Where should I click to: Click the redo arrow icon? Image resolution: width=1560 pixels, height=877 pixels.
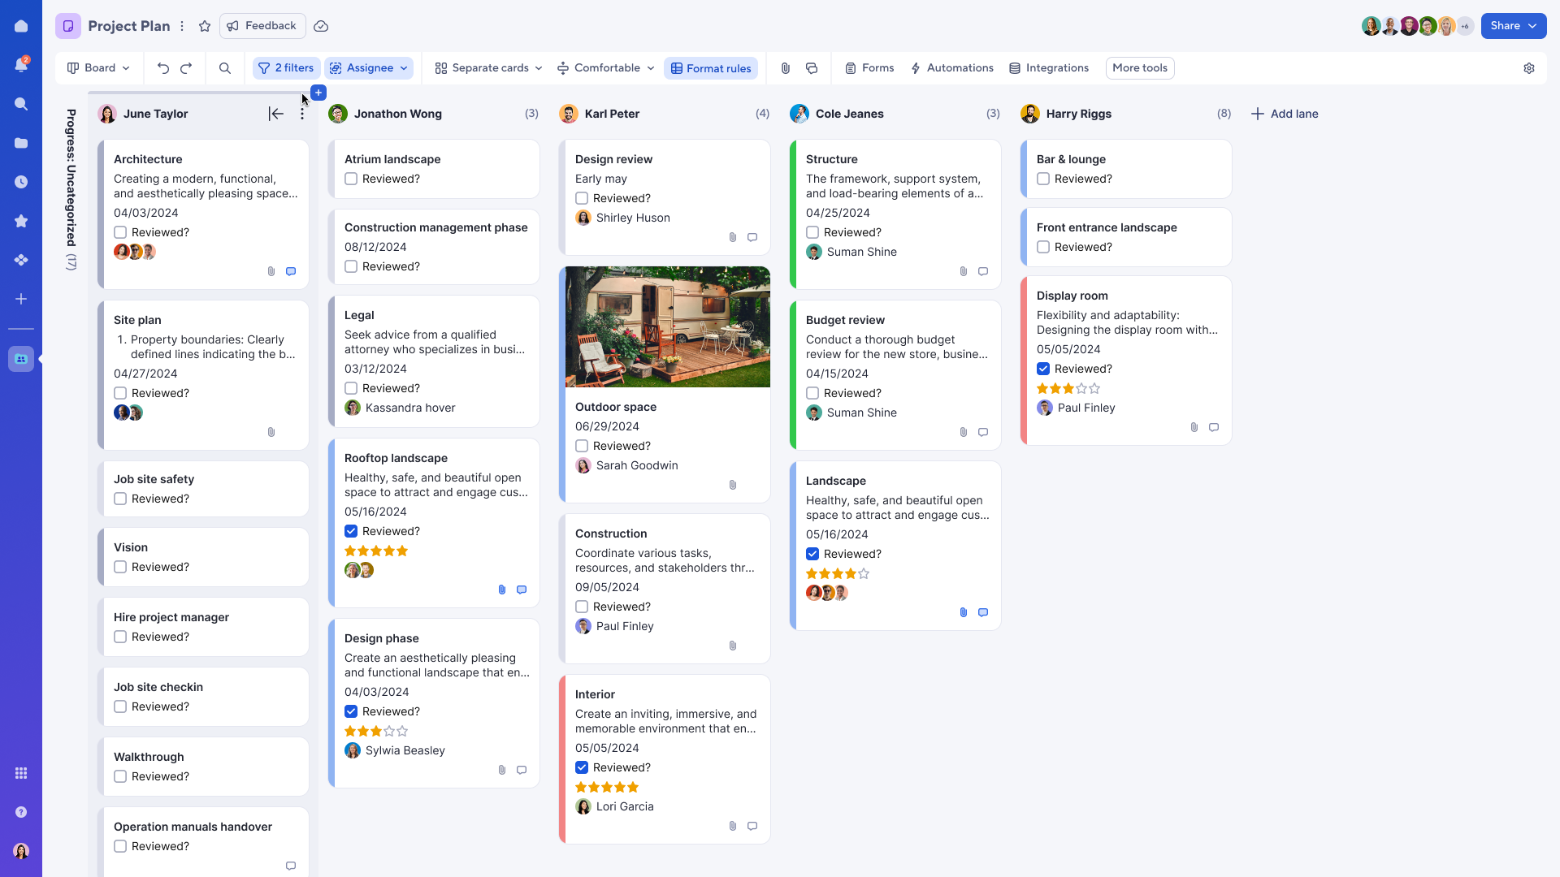(186, 68)
